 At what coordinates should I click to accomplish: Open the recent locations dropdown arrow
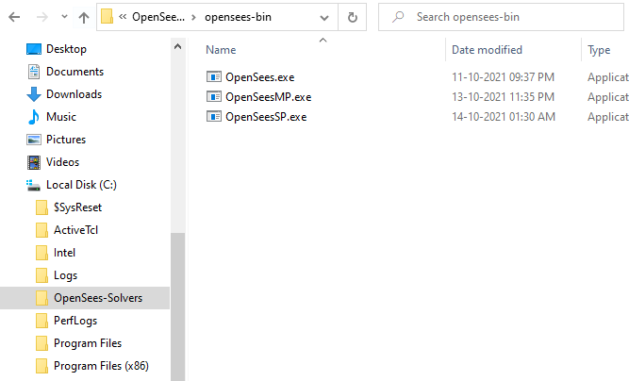point(64,17)
